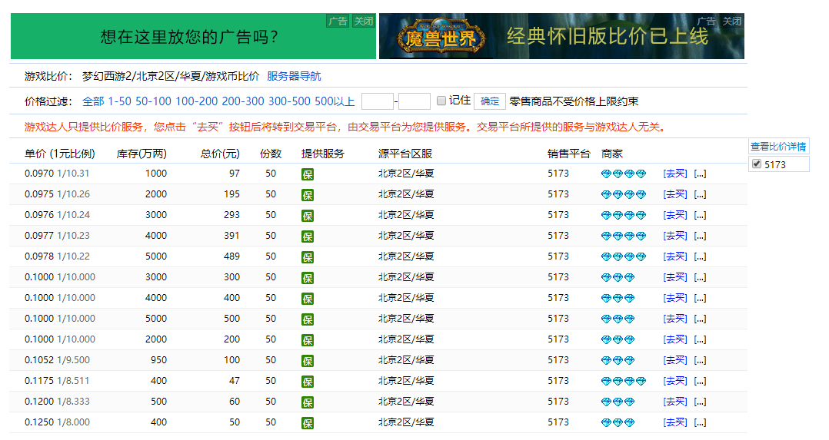Expand [...] details for the 0.1250 row

(x=700, y=422)
